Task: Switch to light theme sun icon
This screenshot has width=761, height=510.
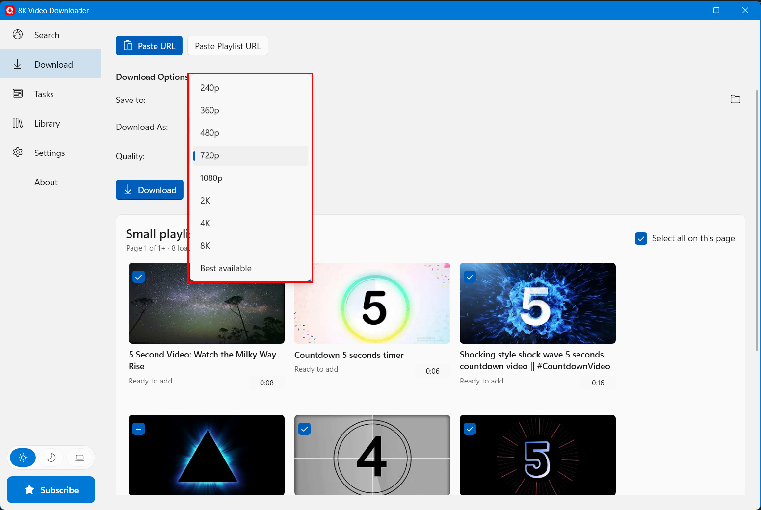Action: click(x=23, y=458)
